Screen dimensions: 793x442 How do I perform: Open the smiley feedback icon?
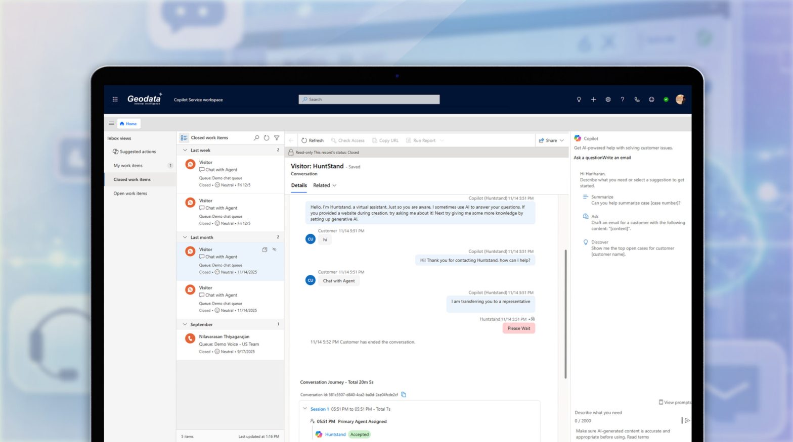pos(651,100)
